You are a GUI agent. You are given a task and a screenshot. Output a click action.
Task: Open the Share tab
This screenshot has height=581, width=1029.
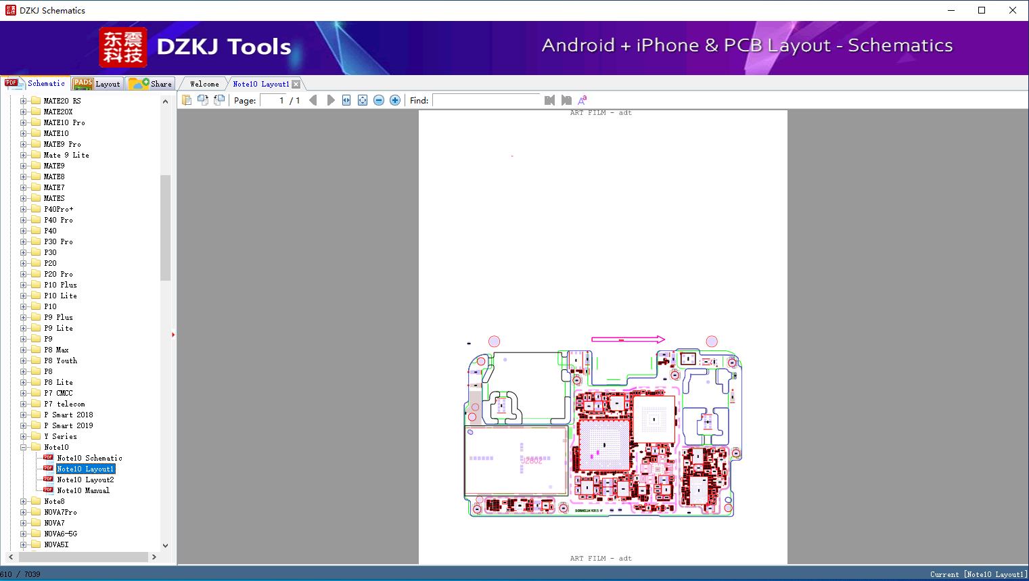pos(151,84)
